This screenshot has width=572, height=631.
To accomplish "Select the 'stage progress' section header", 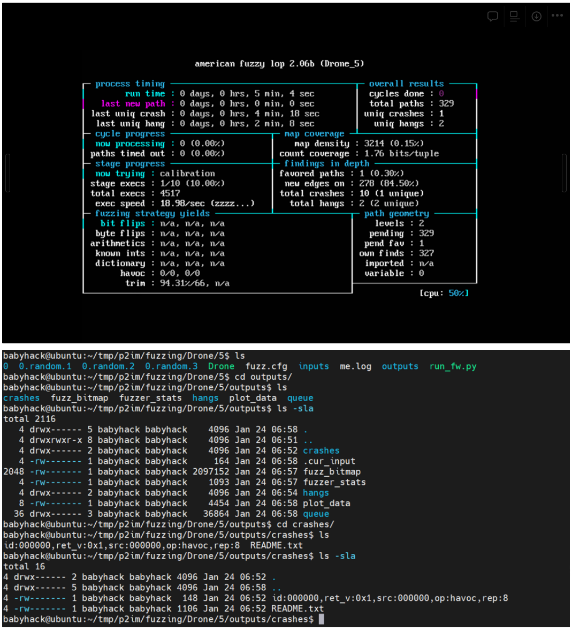I will pyautogui.click(x=130, y=164).
